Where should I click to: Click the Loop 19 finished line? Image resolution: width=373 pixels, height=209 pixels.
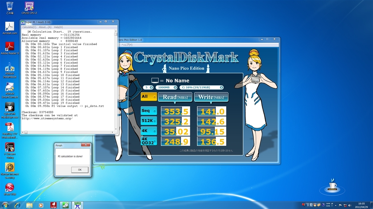[52, 103]
